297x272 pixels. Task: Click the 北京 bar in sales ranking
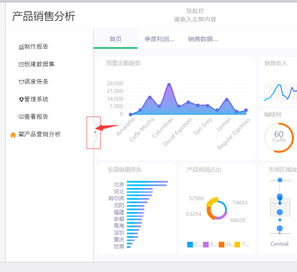(147, 182)
